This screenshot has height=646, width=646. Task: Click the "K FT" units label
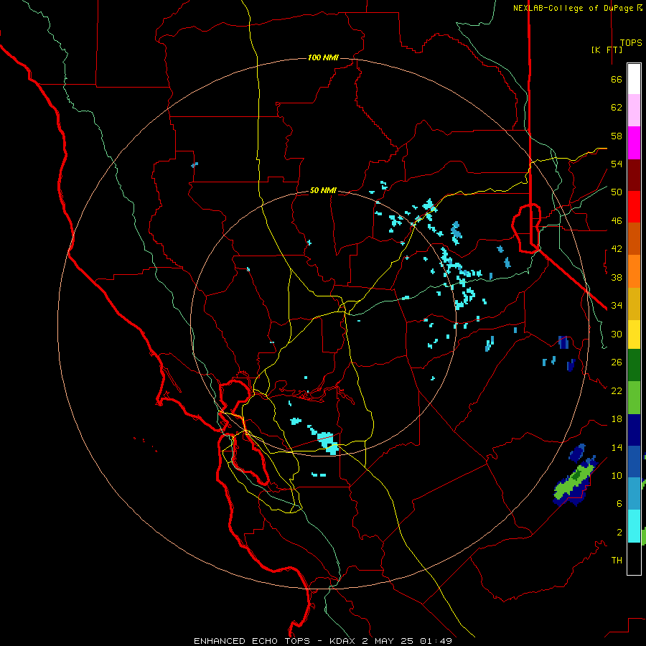tap(607, 50)
